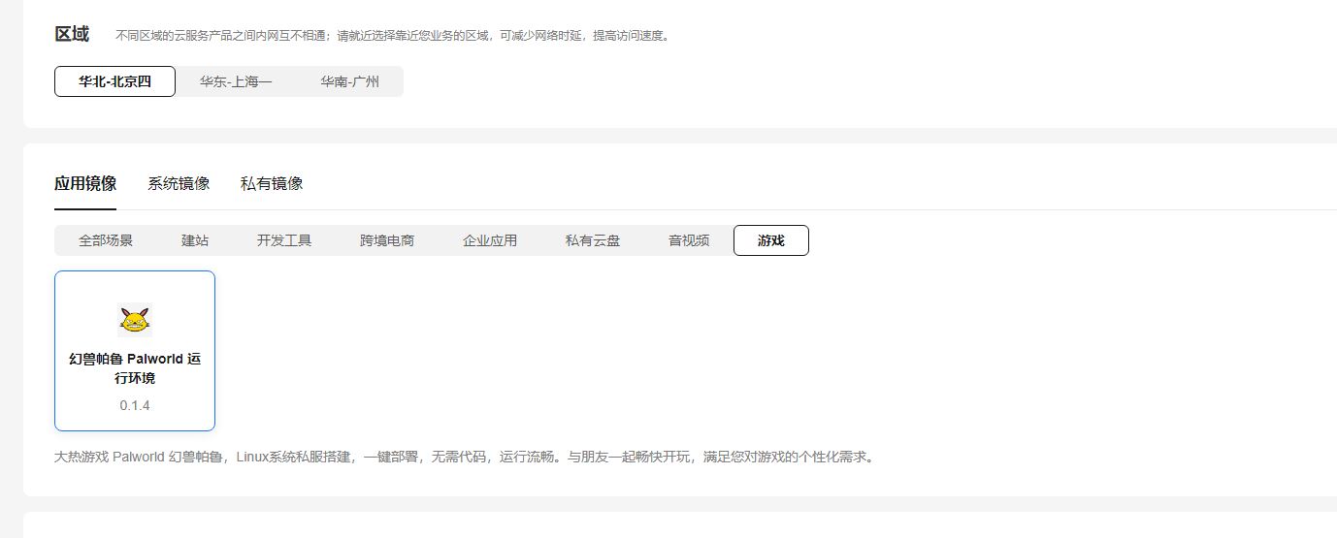This screenshot has width=1337, height=538.
Task: Filter by 建站 category
Action: pyautogui.click(x=195, y=240)
